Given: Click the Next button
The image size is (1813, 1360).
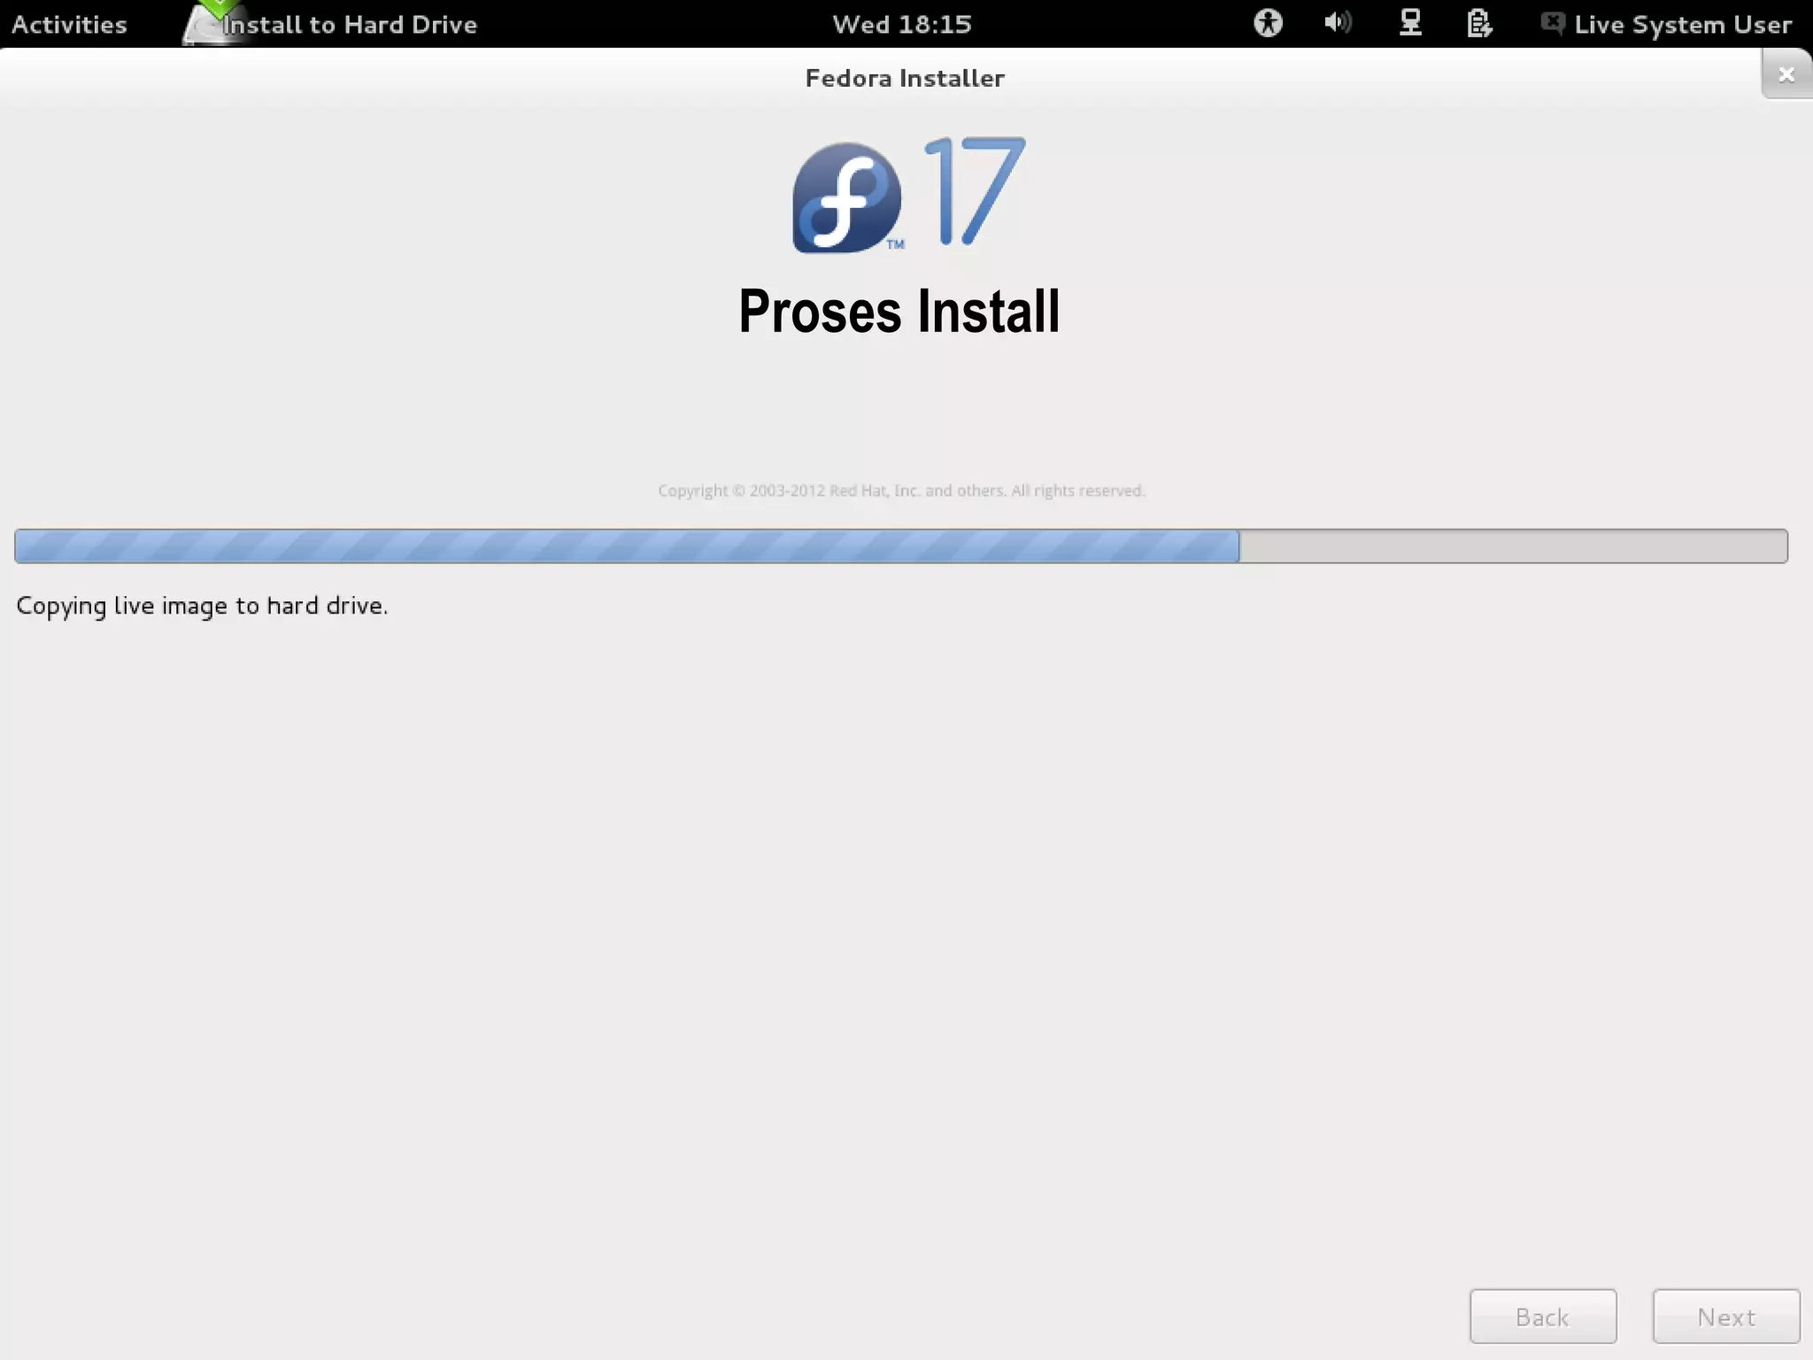Looking at the screenshot, I should tap(1726, 1317).
